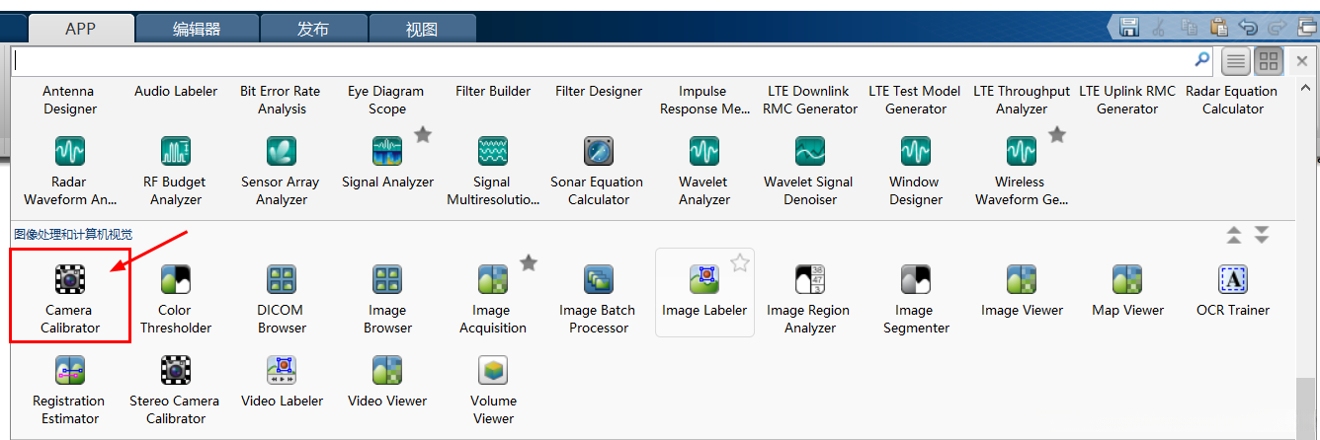Viewport: 1320px width, 440px height.
Task: Collapse sections with the double up arrow
Action: pyautogui.click(x=1234, y=235)
